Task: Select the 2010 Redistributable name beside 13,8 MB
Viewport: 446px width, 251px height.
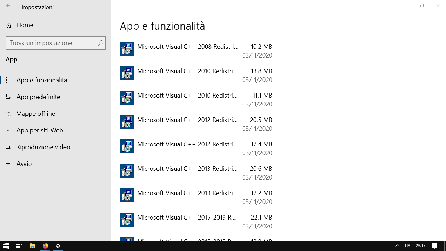Action: coord(187,71)
